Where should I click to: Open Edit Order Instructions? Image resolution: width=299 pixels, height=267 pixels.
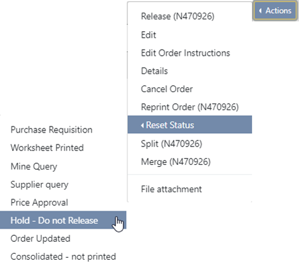[x=190, y=53]
